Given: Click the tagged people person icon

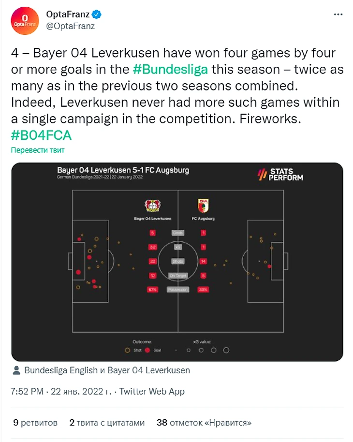Looking at the screenshot, I should pyautogui.click(x=16, y=370).
